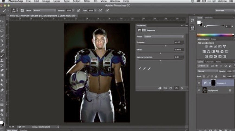Toggle adjustment layer visibility in Properties panel
The width and height of the screenshot is (235, 131).
(x=176, y=88)
